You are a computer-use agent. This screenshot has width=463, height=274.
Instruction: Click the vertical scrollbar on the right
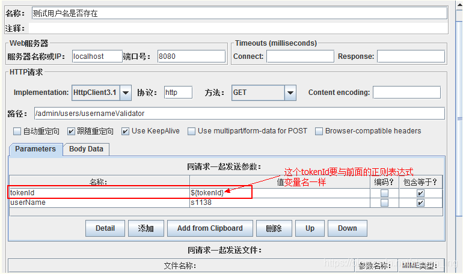click(459, 118)
